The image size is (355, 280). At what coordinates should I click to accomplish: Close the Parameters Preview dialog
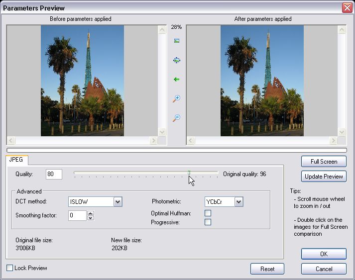(348, 7)
